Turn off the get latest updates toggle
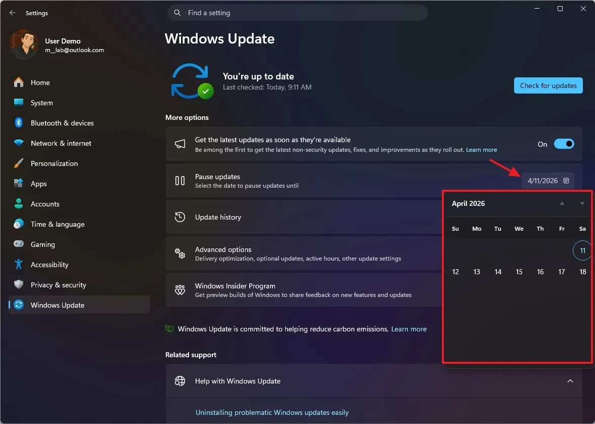Screen dimensions: 595x424 (564, 144)
